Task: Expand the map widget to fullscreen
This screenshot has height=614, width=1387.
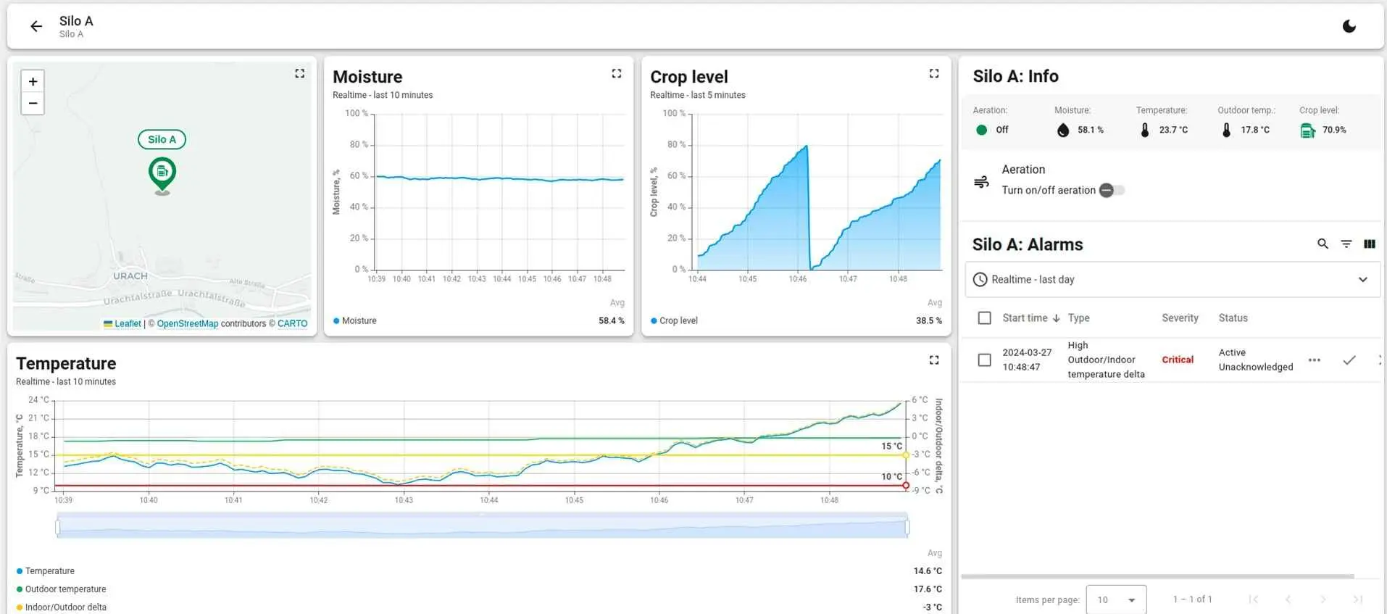Action: coord(299,73)
